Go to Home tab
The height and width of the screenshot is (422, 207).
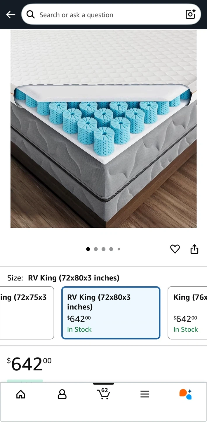pyautogui.click(x=21, y=394)
